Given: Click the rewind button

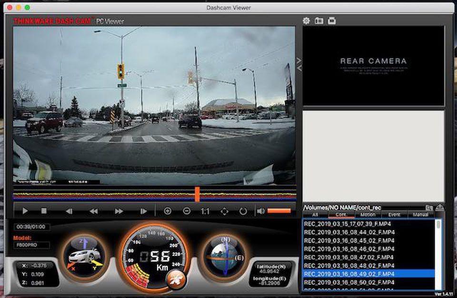Looking at the screenshot, I should click(x=94, y=211).
